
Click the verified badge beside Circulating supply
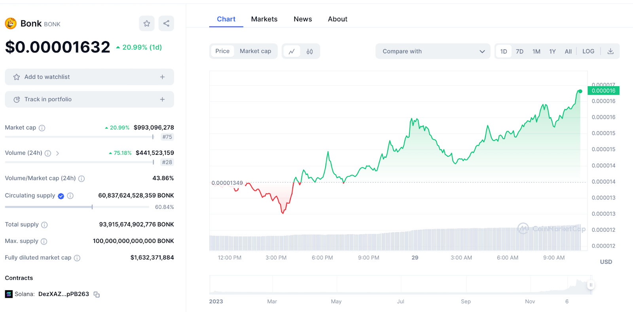click(x=61, y=196)
